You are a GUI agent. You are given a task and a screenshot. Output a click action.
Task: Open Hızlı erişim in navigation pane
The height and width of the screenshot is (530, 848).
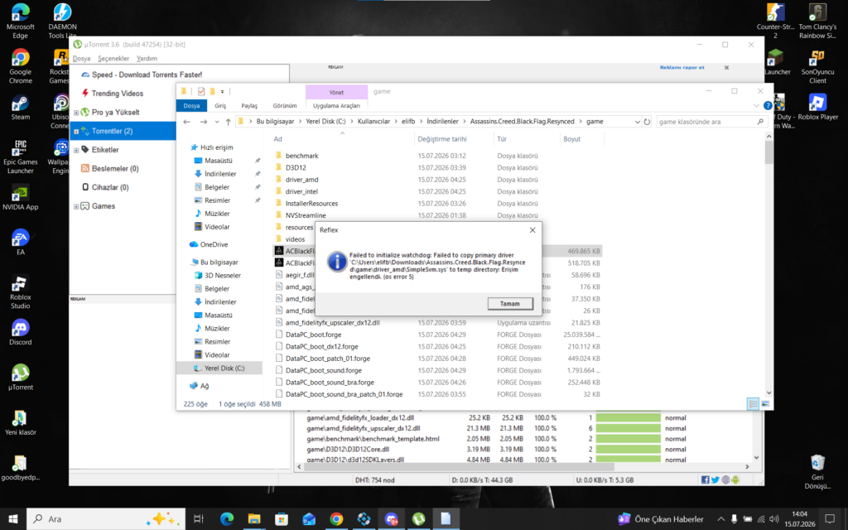(x=216, y=147)
